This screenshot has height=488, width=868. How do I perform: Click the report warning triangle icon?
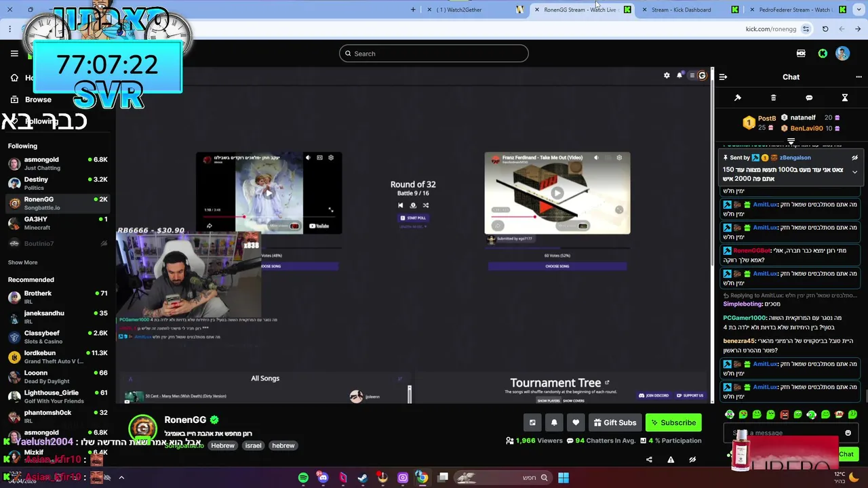[x=671, y=460]
